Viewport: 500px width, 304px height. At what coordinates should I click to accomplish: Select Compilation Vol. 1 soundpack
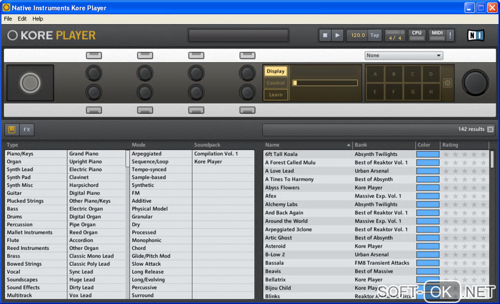pos(223,154)
